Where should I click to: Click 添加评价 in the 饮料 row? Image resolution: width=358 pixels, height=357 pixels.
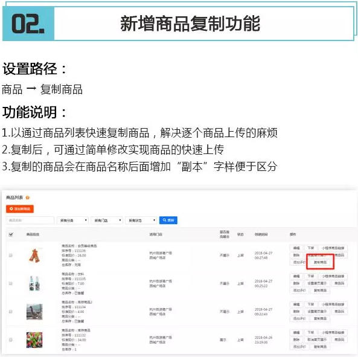coord(299,291)
